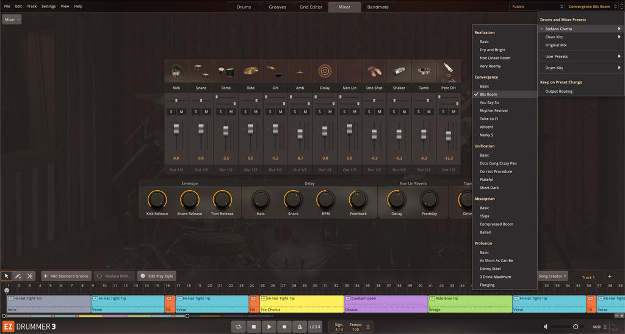
Task: Select the Delay channel icon
Action: coord(325,71)
